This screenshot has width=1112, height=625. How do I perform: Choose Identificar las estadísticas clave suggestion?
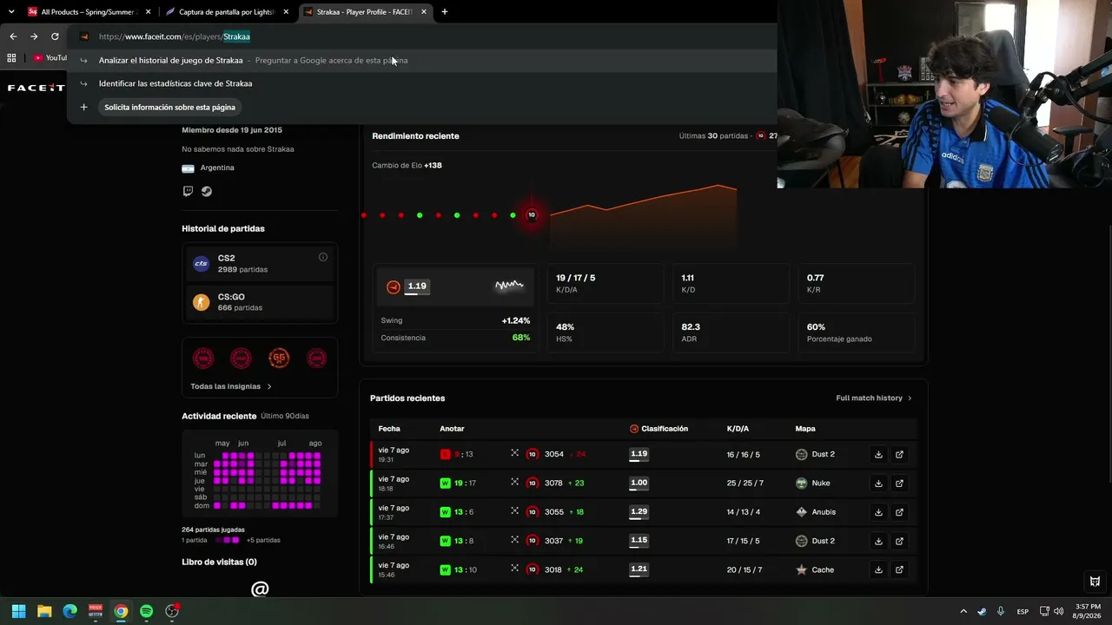421,83
